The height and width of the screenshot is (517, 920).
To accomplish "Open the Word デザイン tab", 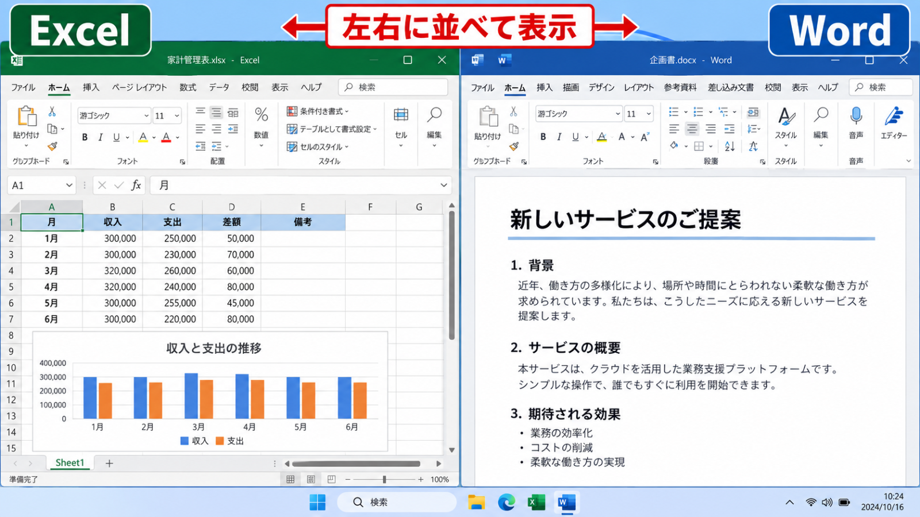I will click(x=601, y=87).
